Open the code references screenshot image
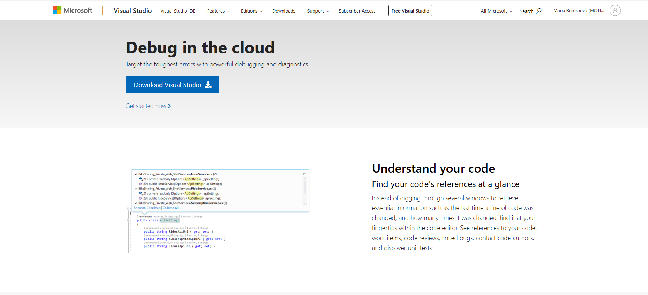This screenshot has width=648, height=295. pos(218,211)
